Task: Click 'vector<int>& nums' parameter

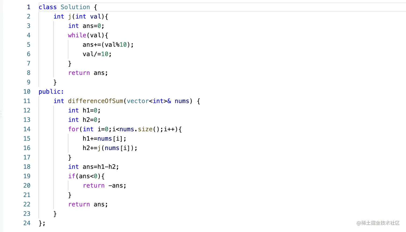Action: (158, 101)
